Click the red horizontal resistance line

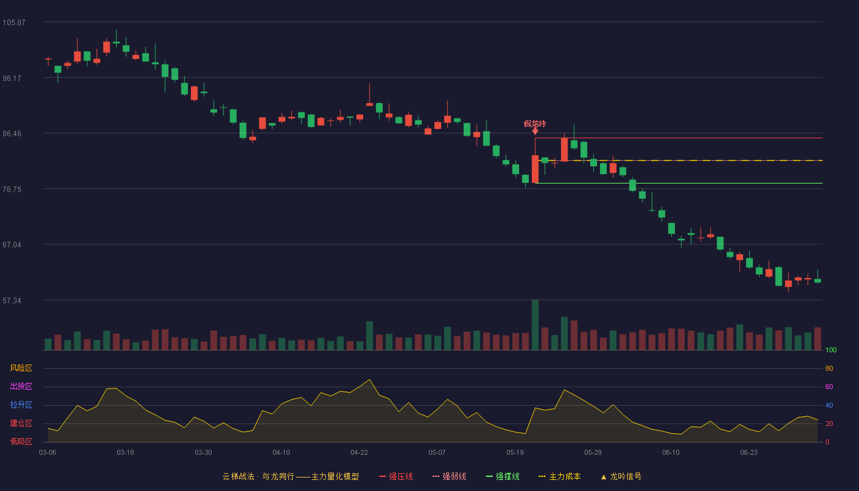pyautogui.click(x=679, y=138)
